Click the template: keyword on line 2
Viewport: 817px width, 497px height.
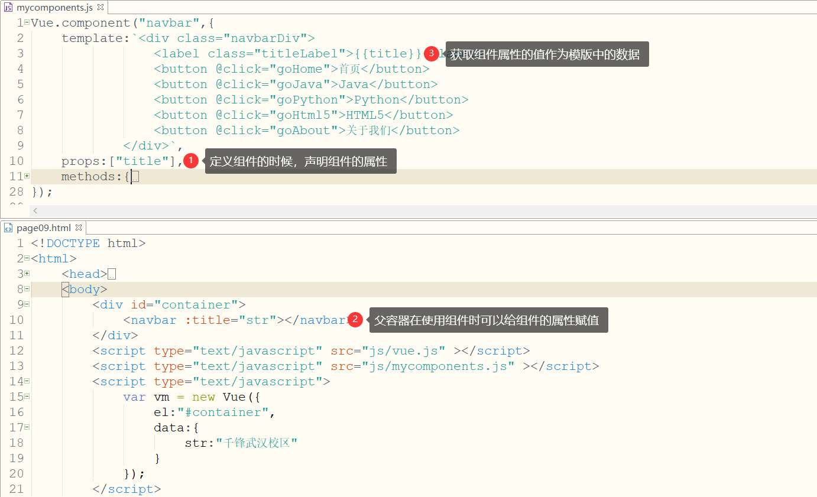point(96,38)
